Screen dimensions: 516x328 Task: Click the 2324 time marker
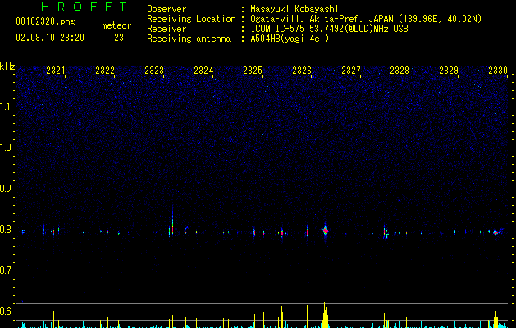[203, 71]
